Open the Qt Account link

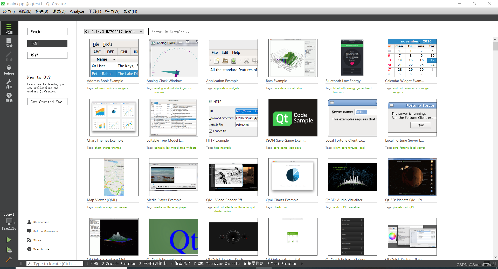(x=41, y=222)
